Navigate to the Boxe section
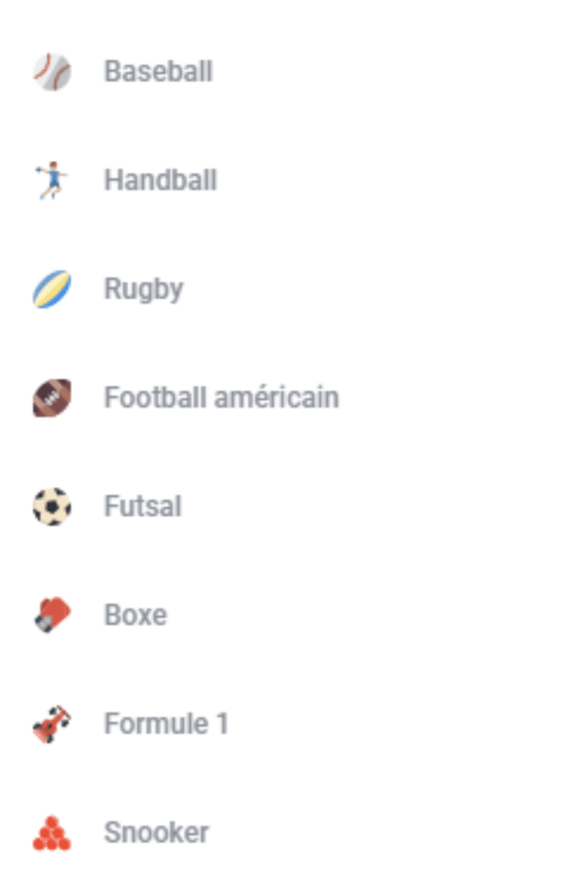Image resolution: width=582 pixels, height=881 pixels. click(291, 615)
